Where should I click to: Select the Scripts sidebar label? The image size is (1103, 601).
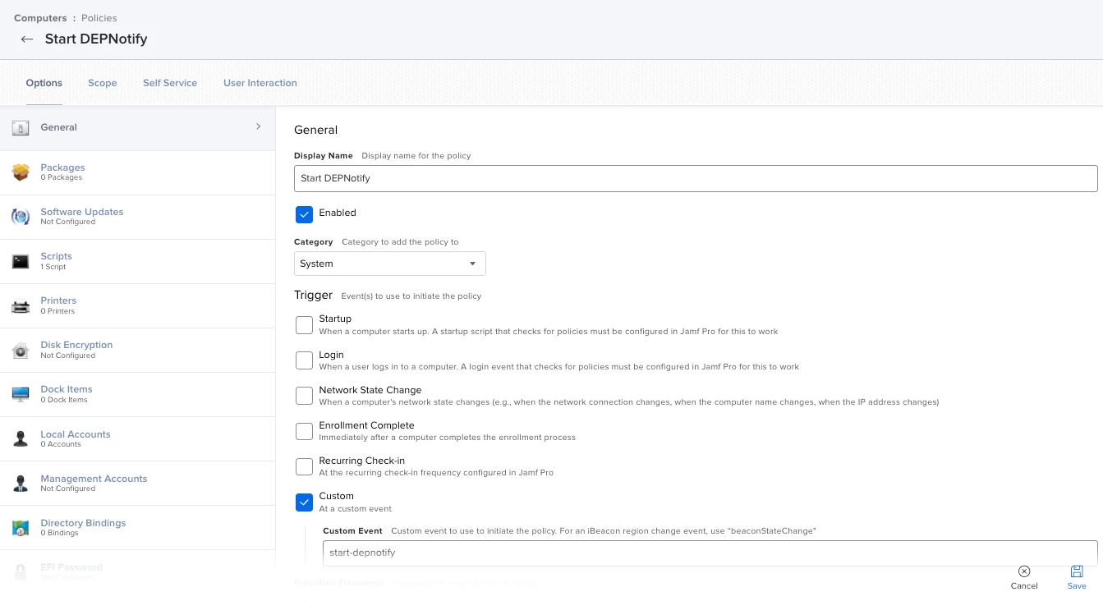coord(57,256)
